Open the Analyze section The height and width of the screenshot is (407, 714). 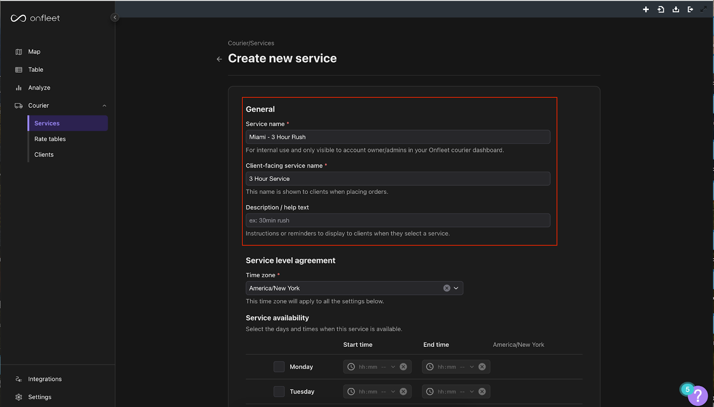[39, 88]
